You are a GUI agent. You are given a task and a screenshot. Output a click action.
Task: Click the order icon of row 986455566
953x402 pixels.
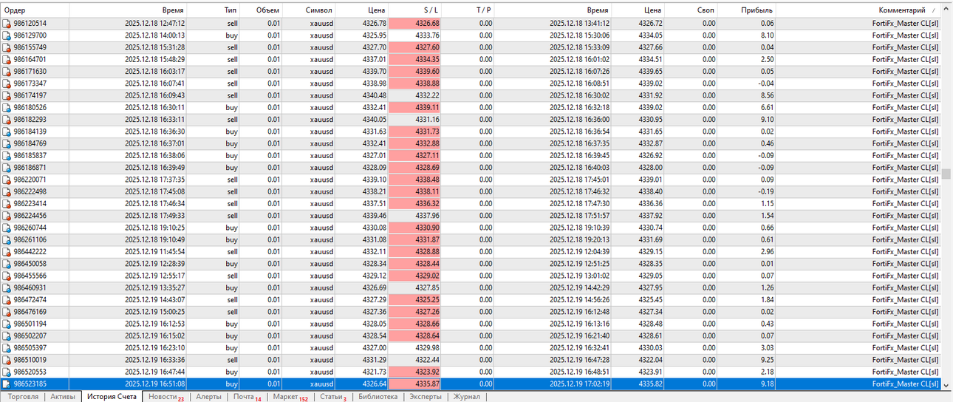click(7, 276)
